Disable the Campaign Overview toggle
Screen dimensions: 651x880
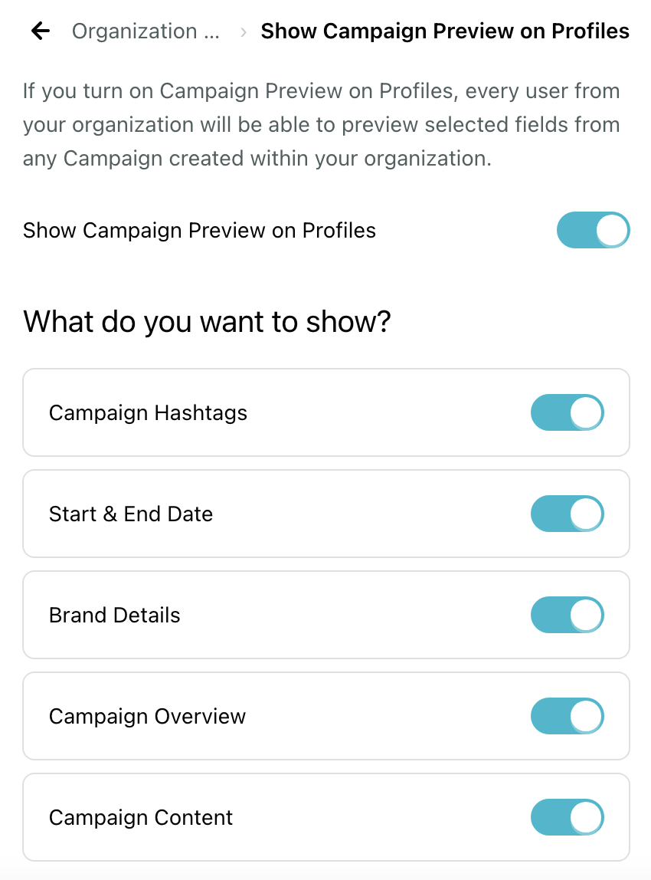[568, 716]
